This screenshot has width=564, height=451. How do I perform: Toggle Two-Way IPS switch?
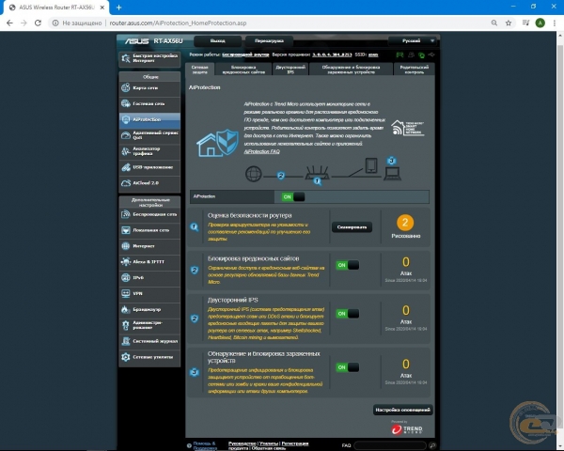348,314
